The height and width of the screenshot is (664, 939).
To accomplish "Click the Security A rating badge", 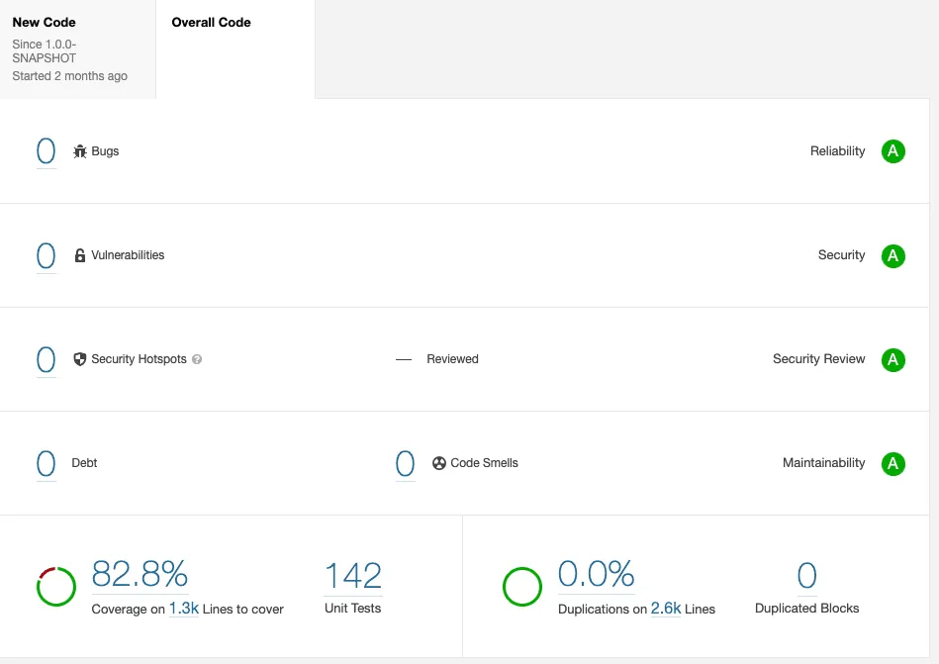I will pos(892,256).
